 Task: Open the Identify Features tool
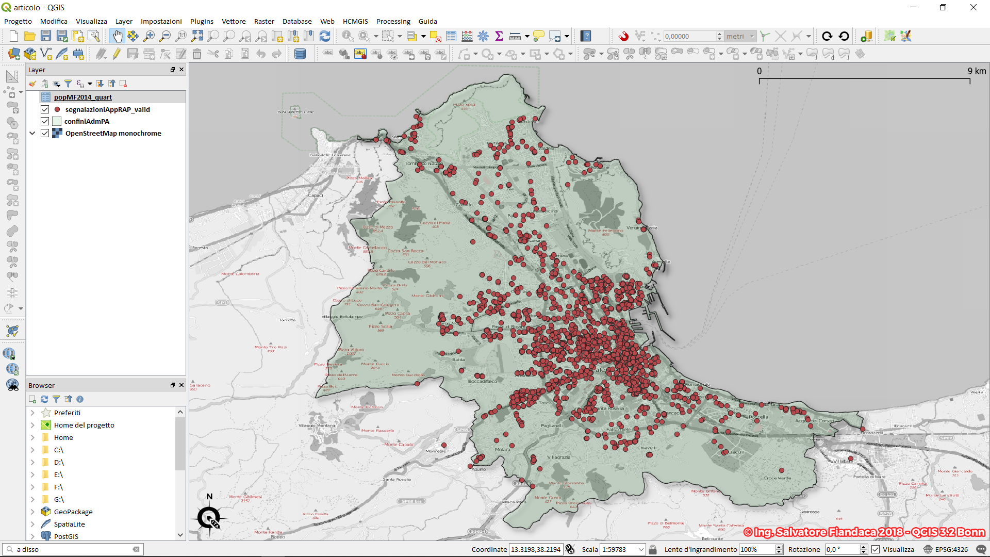pos(348,36)
